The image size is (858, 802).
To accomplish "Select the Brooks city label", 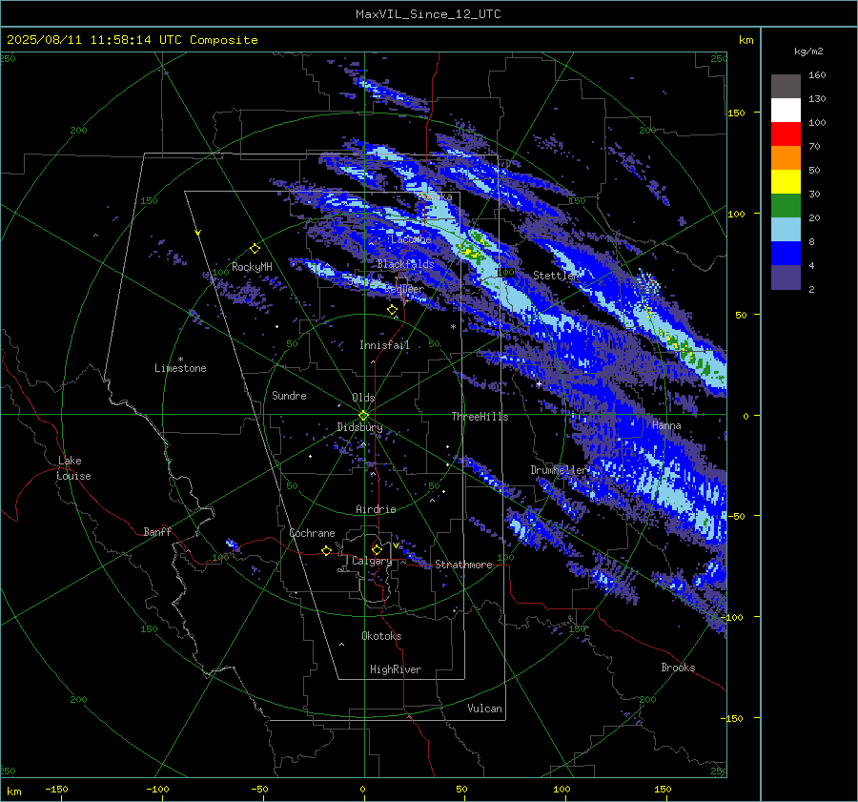I will coord(678,668).
